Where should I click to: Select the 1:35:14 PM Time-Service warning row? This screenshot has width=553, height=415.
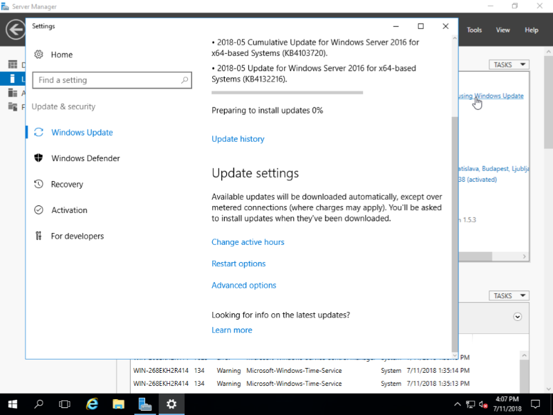pos(301,371)
